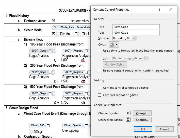Toggle the 500Yr_Regress checkbox

tap(86, 94)
